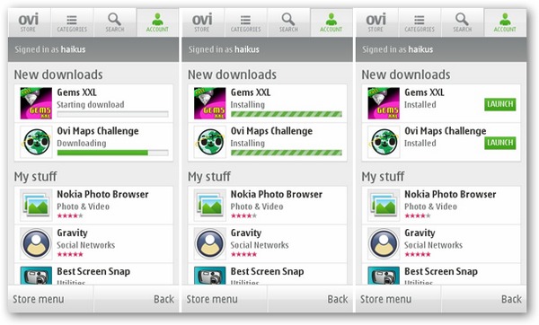This screenshot has height=325, width=539.
Task: Open Categories tab in right screen
Action: [x=420, y=22]
